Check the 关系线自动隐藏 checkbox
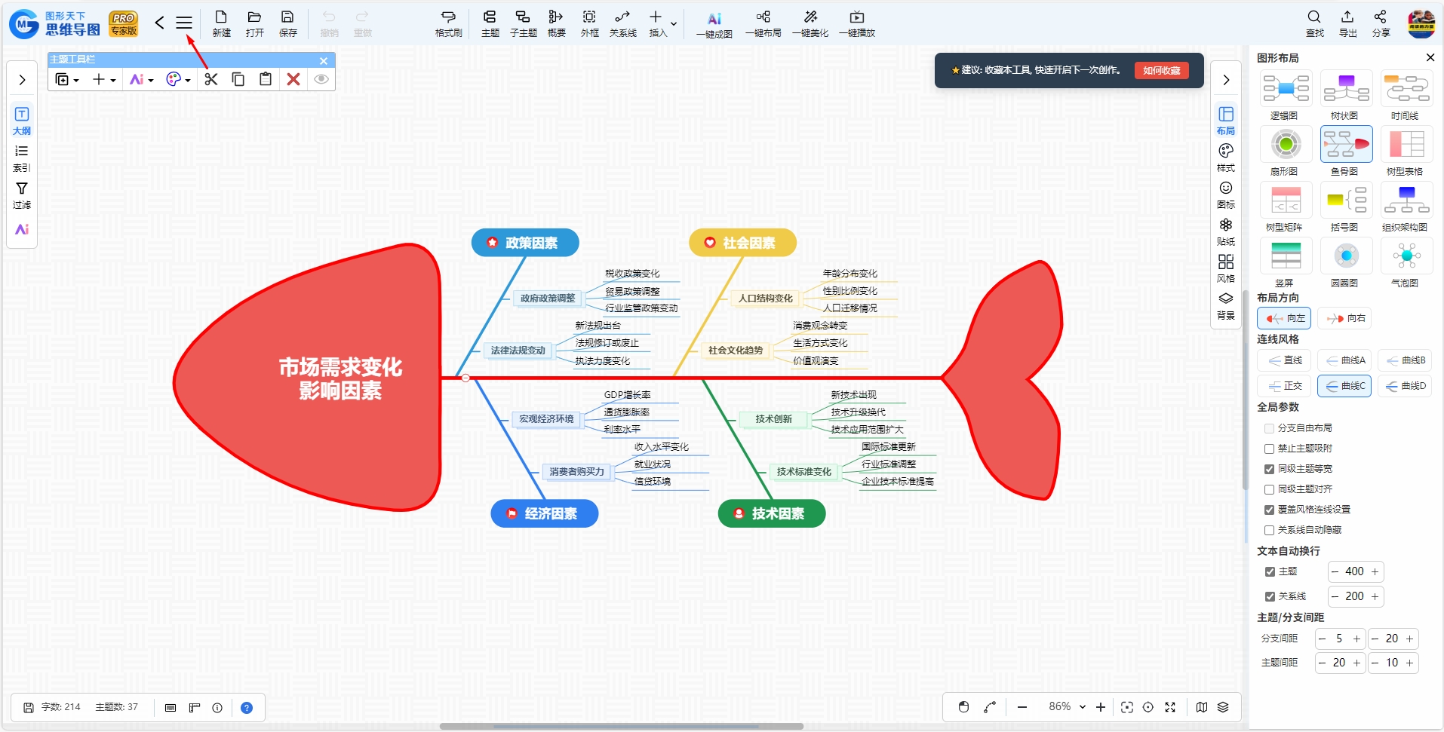Viewport: 1444px width, 732px height. pos(1269,530)
